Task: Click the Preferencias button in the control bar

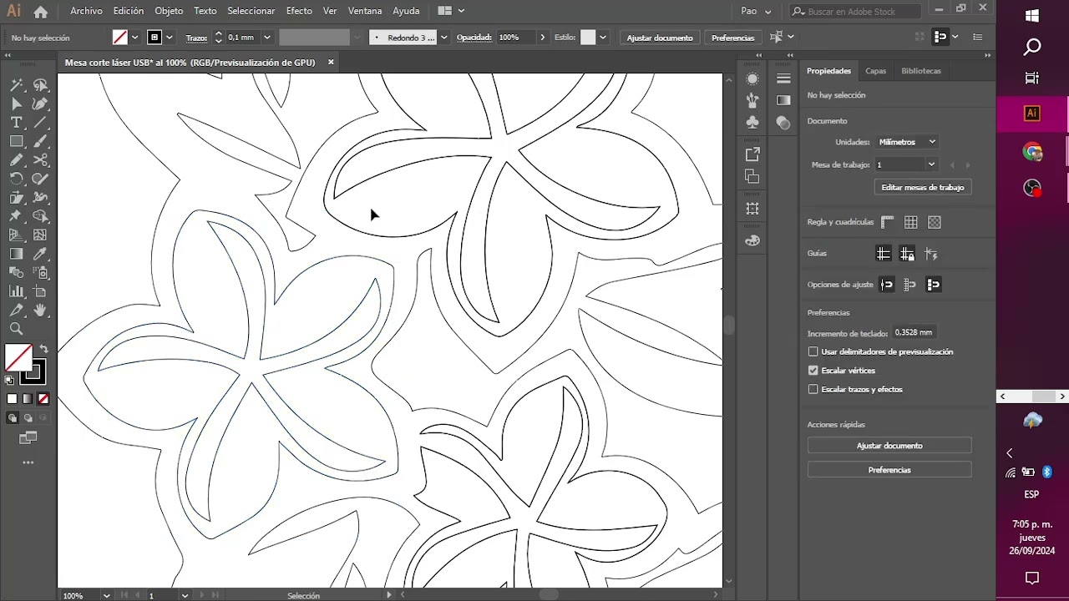Action: pyautogui.click(x=732, y=38)
